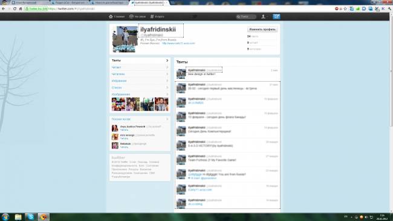Click the tweet text 'new design in twitter!'
Image resolution: width=393 pixels, height=221 pixels.
tap(201, 74)
